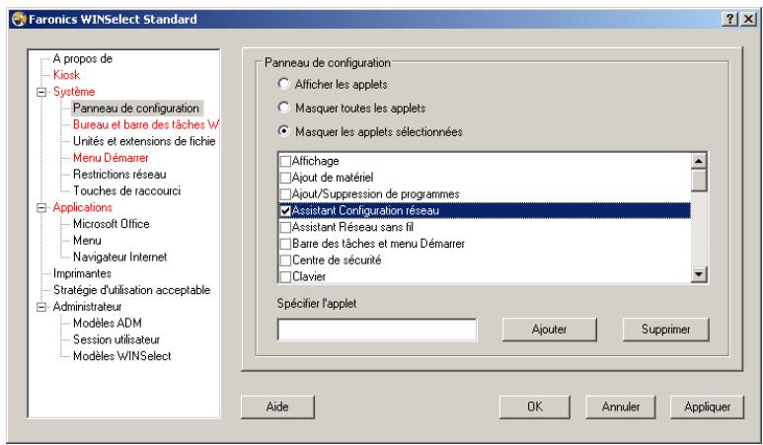
Task: Select Microsoft Office under Applications
Action: point(112,224)
